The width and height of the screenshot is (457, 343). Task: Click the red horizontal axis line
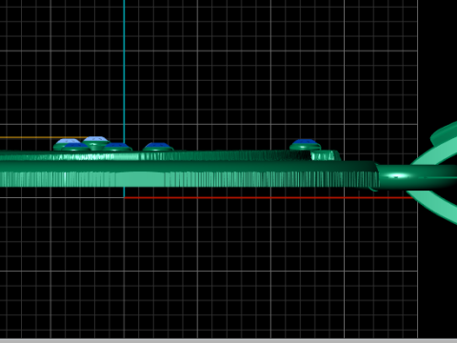[x=268, y=197]
